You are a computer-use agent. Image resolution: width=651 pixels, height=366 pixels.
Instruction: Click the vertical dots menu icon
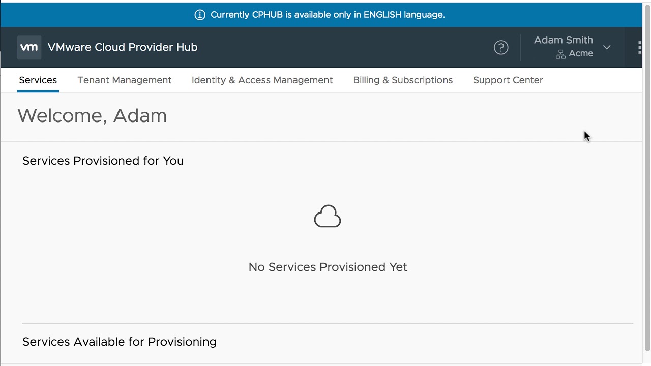click(639, 47)
